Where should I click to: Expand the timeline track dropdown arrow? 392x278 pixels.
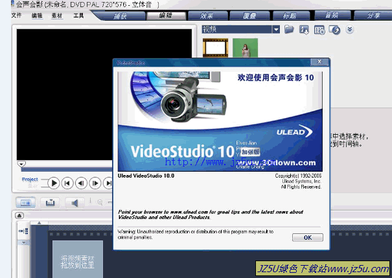point(23,242)
